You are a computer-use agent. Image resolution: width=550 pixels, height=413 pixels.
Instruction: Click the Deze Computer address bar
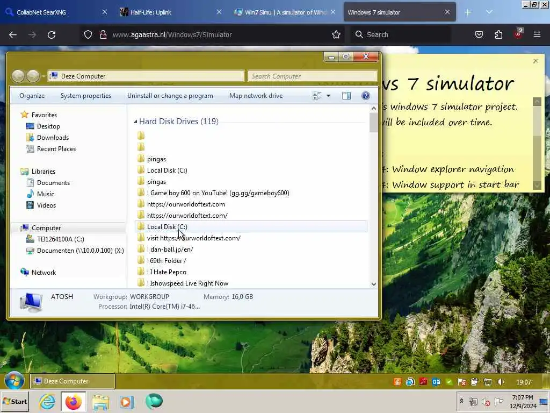point(146,76)
